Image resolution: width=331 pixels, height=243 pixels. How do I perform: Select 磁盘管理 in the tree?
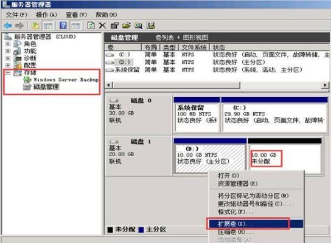pyautogui.click(x=46, y=87)
